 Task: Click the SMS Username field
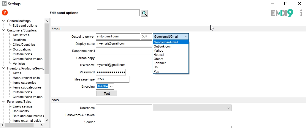pos(124,108)
